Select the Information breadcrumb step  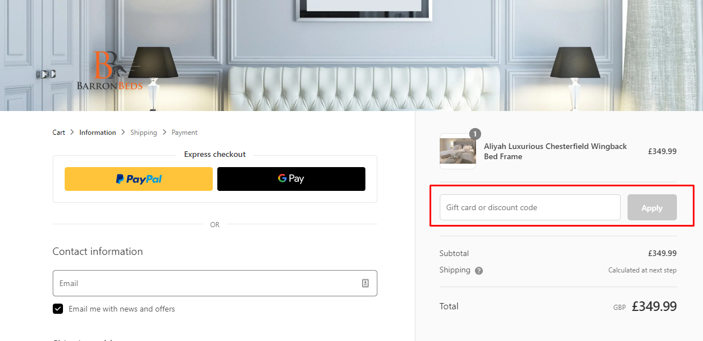(x=98, y=133)
